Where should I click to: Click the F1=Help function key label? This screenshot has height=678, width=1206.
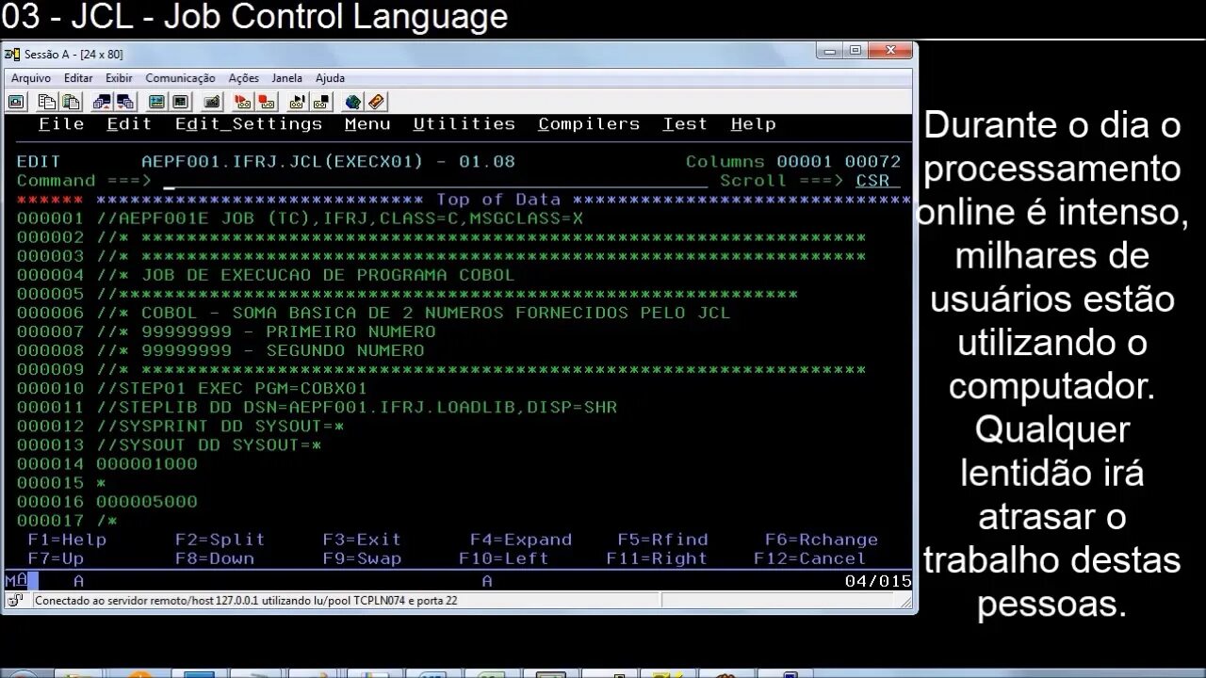pos(67,540)
